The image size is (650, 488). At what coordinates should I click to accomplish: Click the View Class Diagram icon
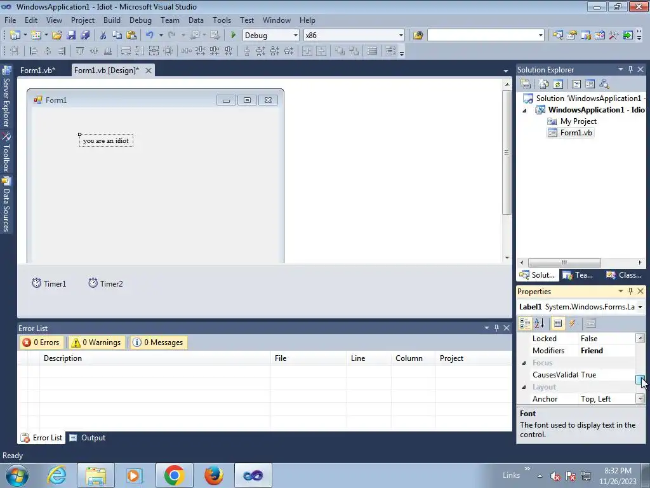pos(604,84)
